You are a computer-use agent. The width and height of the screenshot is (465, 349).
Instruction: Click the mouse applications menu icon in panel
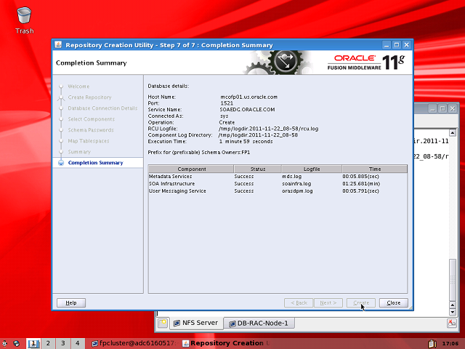click(5, 343)
